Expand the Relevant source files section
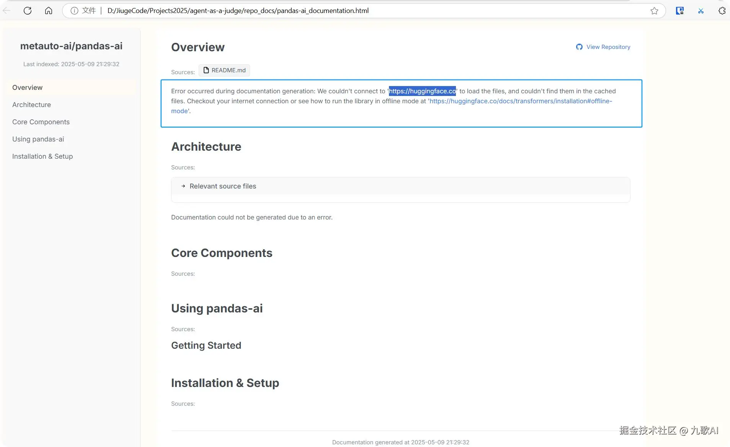 coord(400,186)
